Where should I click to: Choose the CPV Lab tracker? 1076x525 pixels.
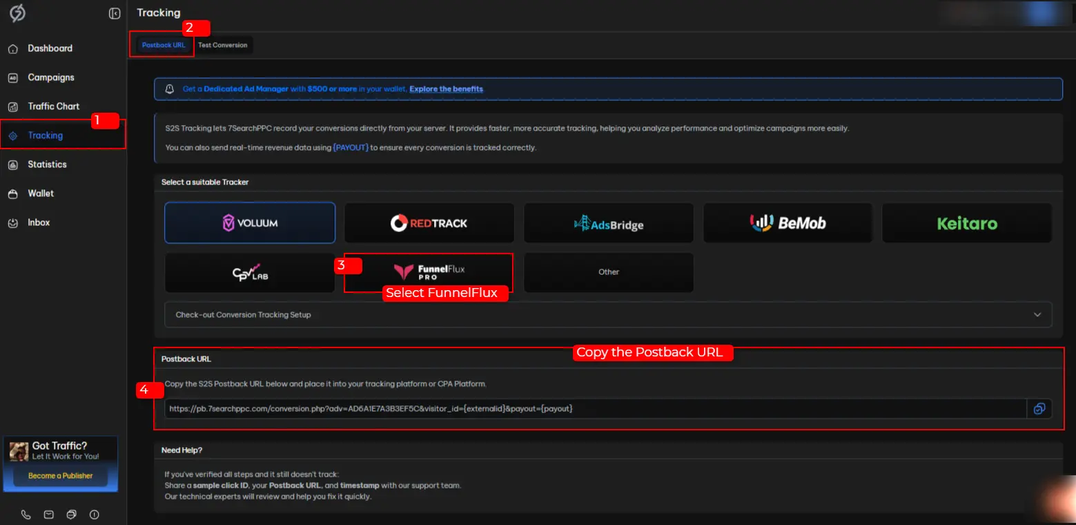coord(250,272)
